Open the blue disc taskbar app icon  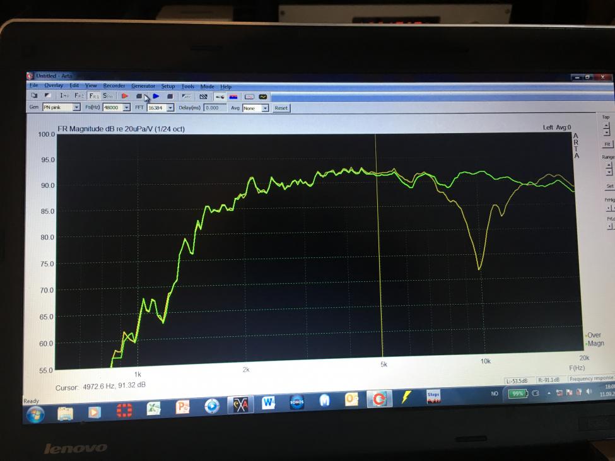click(212, 406)
